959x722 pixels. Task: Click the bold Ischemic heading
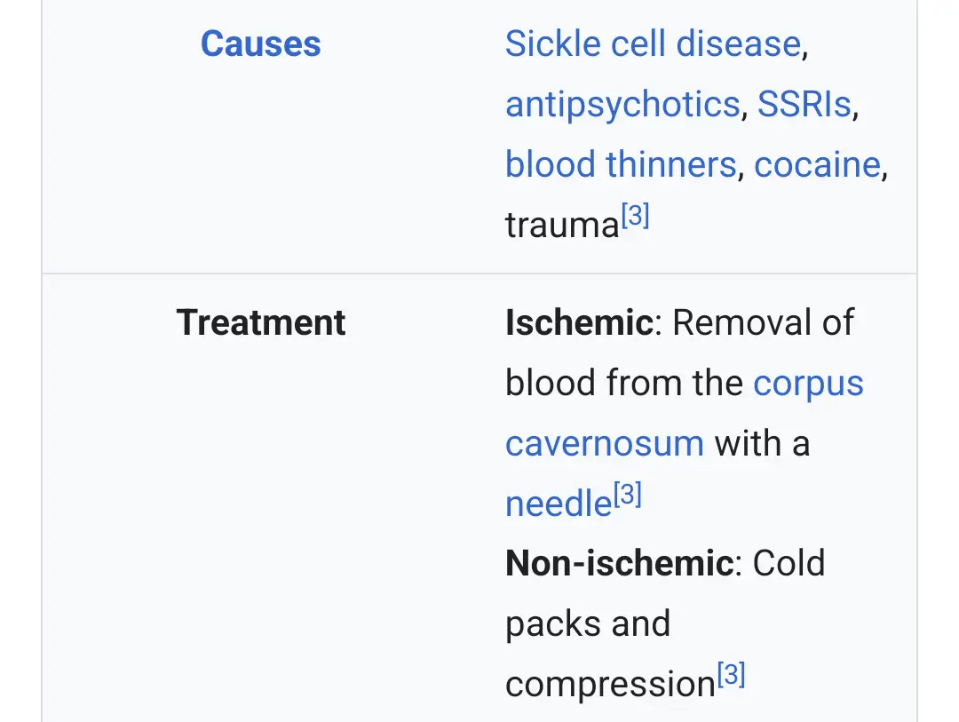(578, 322)
